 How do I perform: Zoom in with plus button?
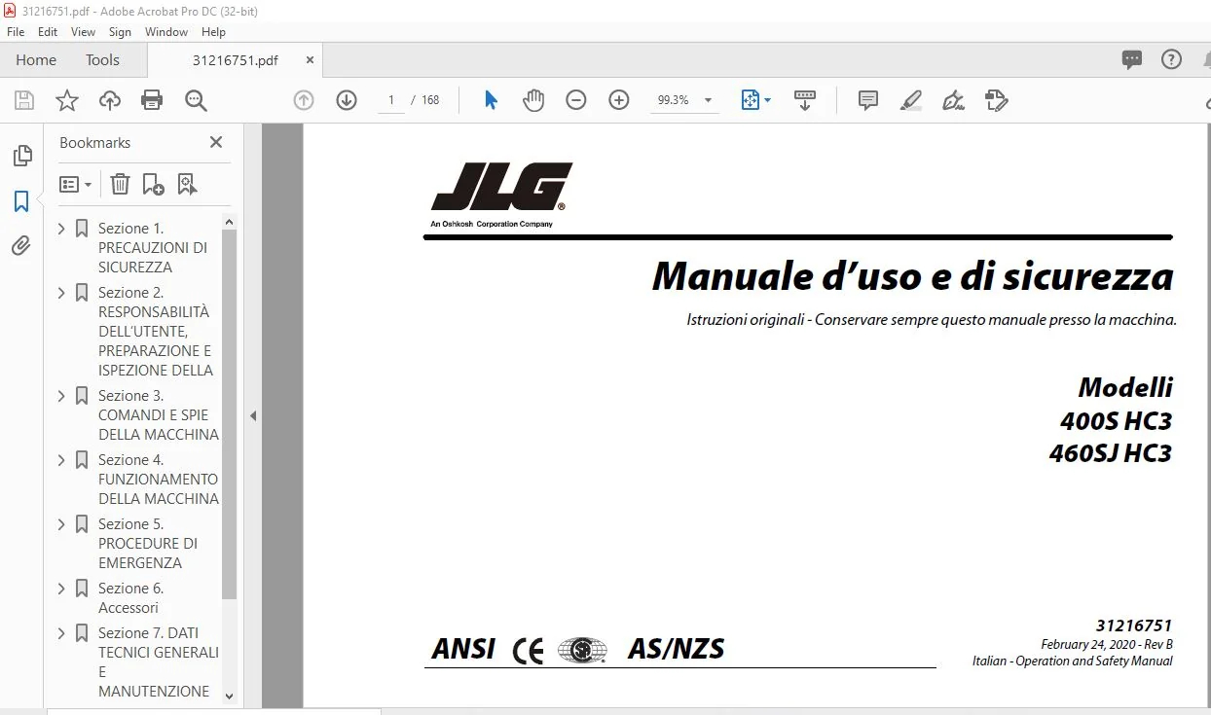(619, 100)
